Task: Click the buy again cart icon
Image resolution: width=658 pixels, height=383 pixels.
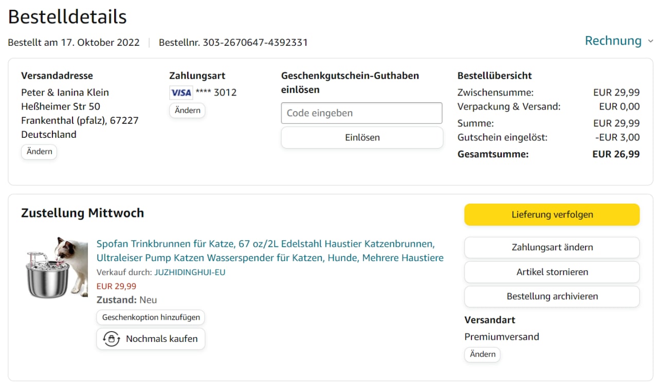Action: (x=112, y=339)
